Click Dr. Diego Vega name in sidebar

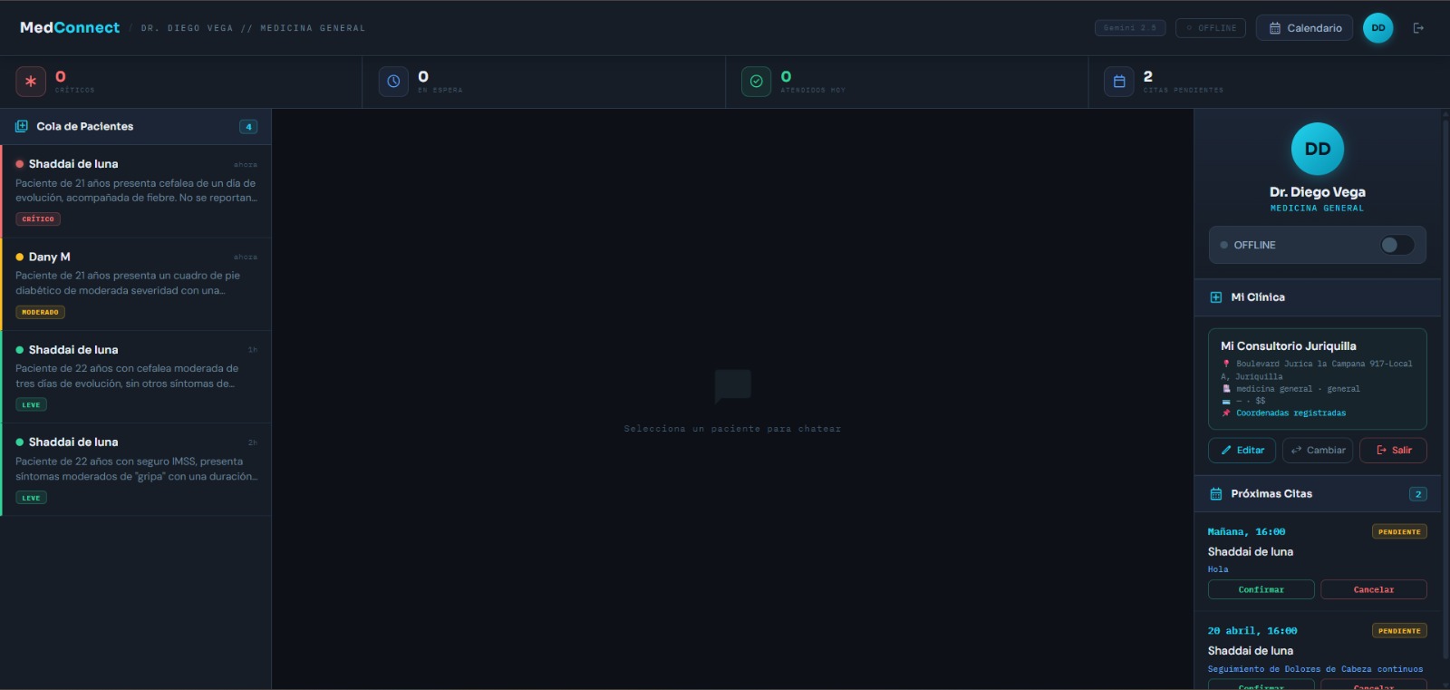(1317, 192)
